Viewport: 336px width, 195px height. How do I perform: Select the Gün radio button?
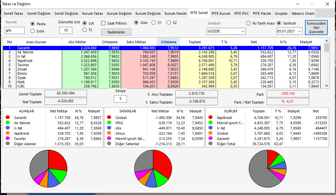[136, 23]
